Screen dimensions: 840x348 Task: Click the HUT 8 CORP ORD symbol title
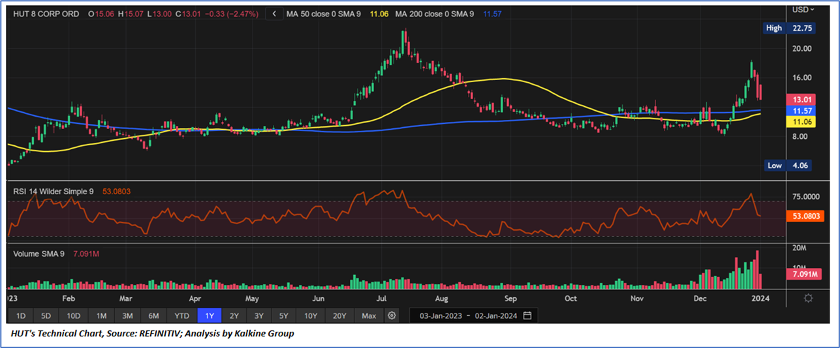pyautogui.click(x=46, y=14)
